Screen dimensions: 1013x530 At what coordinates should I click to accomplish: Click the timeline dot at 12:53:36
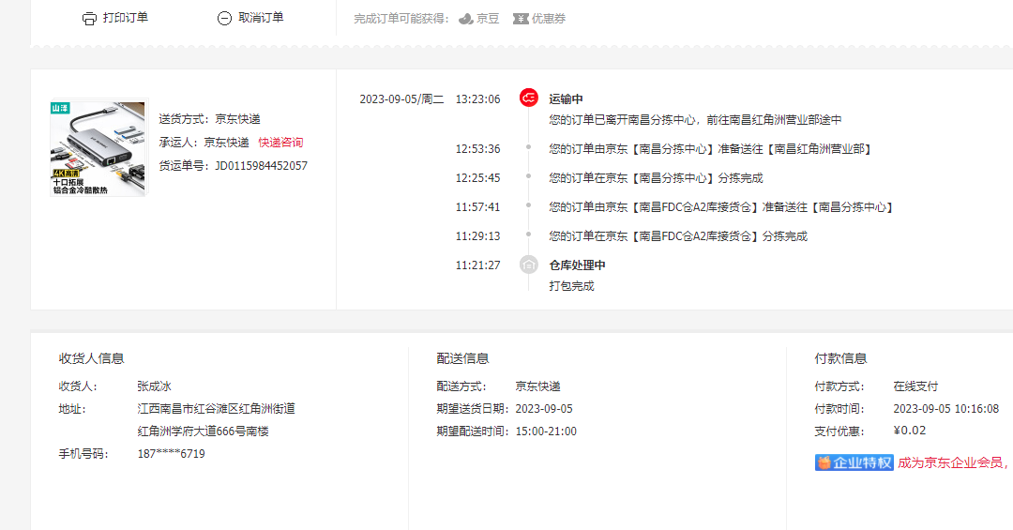529,148
